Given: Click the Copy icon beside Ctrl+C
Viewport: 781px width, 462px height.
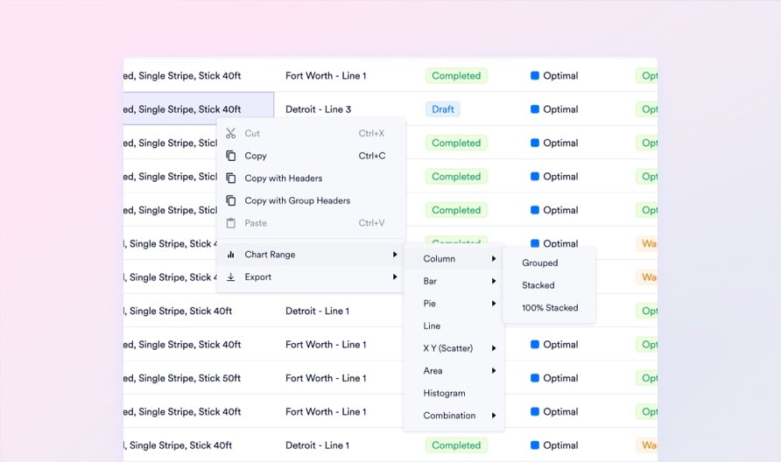Looking at the screenshot, I should [x=230, y=156].
